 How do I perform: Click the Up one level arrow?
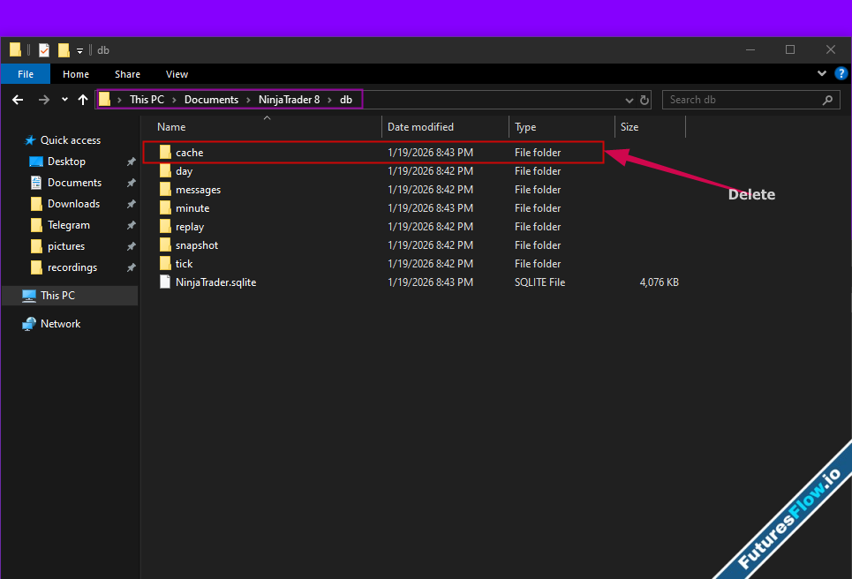(x=83, y=100)
